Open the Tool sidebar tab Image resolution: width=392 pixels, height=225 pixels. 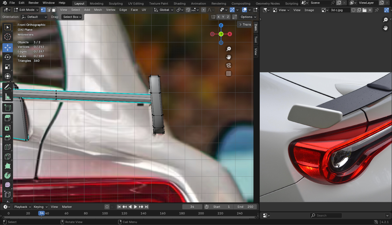(256, 40)
